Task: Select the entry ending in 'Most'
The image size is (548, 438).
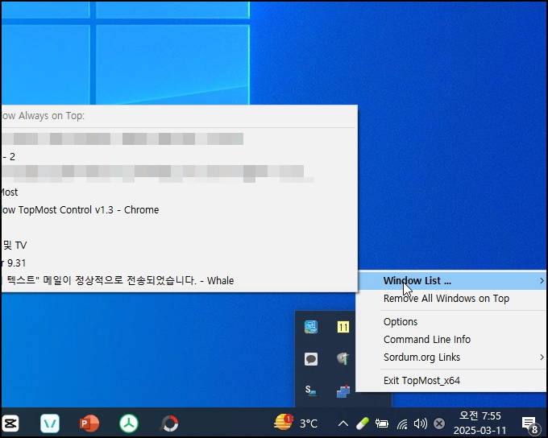Action: (x=179, y=192)
